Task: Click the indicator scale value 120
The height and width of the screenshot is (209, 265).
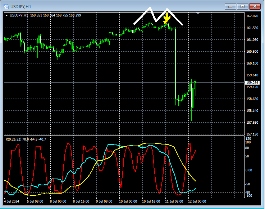Action: 248,138
